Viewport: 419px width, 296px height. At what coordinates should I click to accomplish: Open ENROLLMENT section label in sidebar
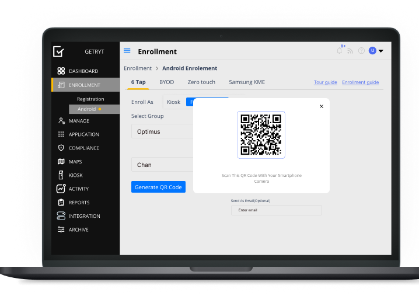(85, 85)
